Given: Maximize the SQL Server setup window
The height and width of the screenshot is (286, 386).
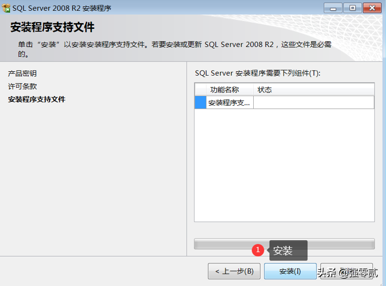Looking at the screenshot, I should tap(353, 8).
